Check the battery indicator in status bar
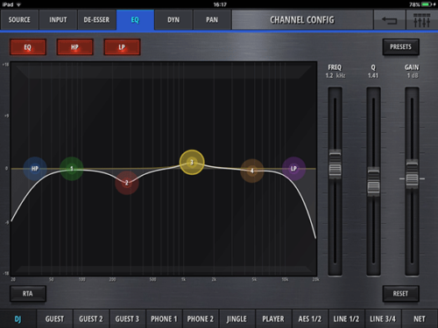Viewport: 438px width, 328px height. point(427,4)
